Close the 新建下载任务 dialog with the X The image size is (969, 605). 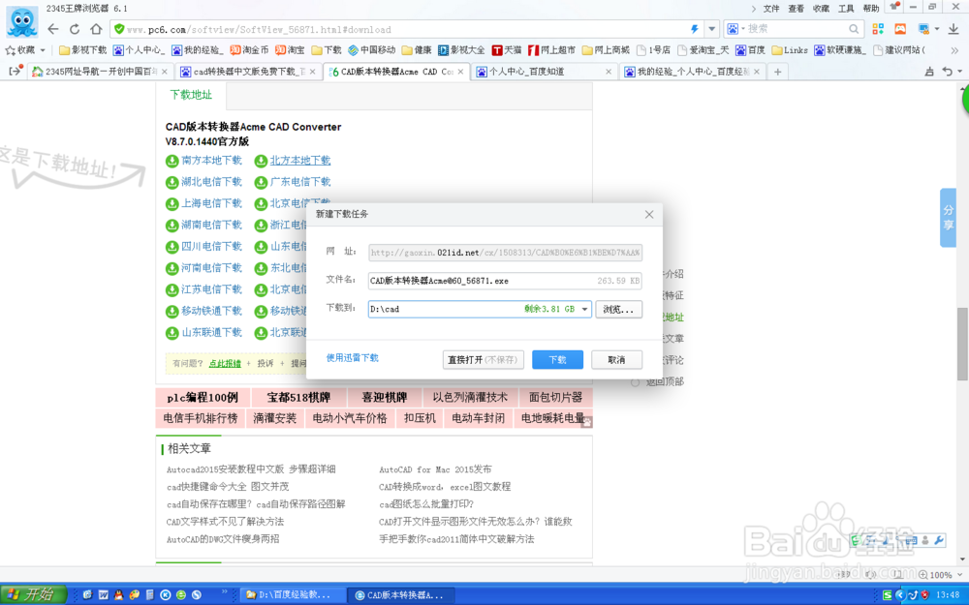649,214
